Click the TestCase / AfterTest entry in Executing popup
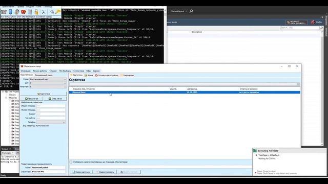328x184 pixels. coord(269,155)
